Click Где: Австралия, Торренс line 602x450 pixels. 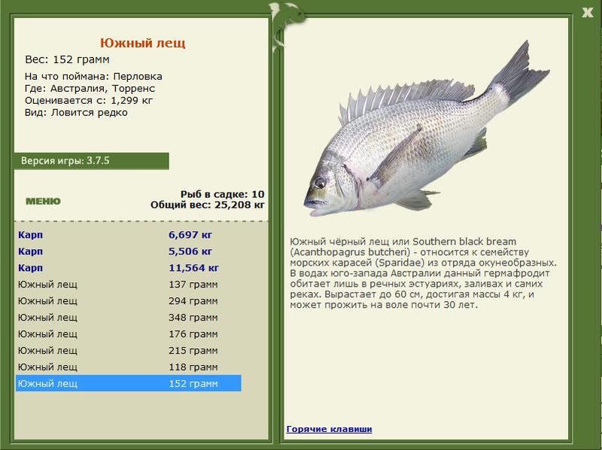90,88
